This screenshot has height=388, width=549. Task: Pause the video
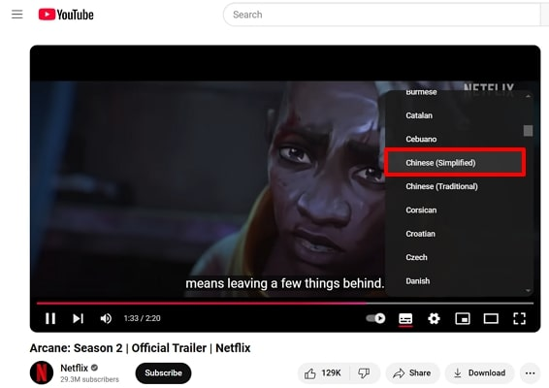coord(50,318)
